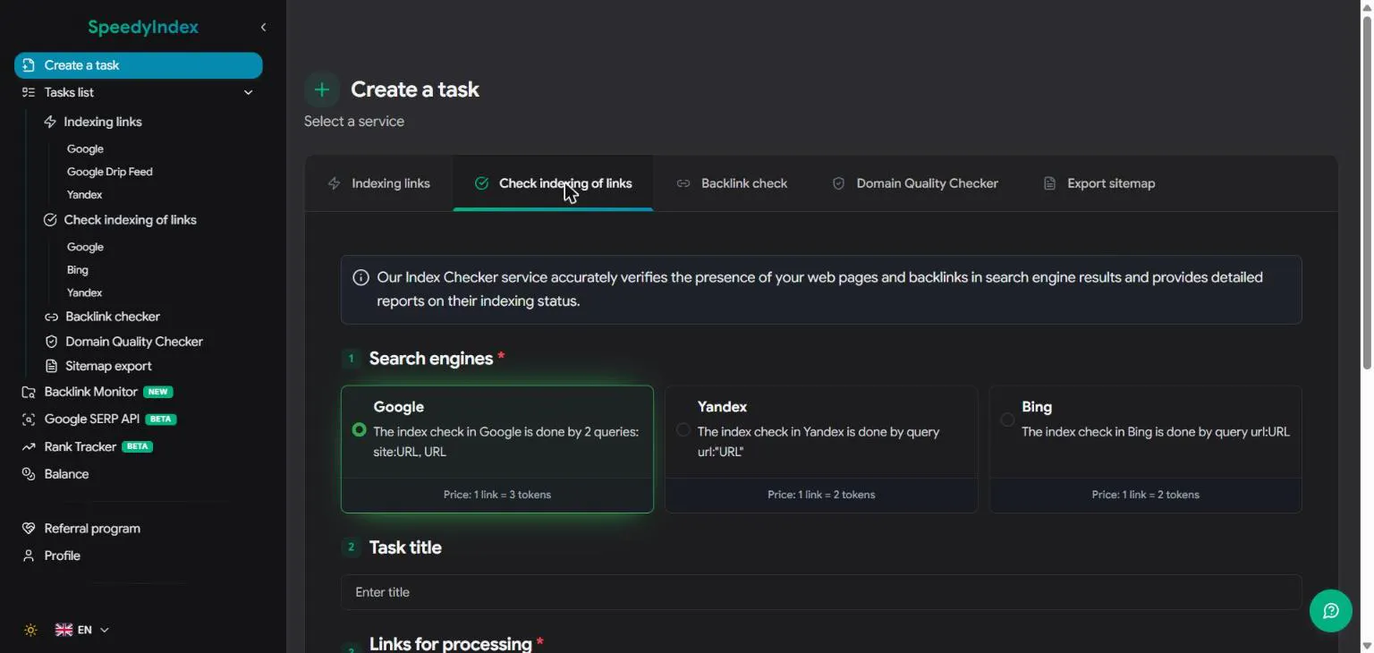Screen dimensions: 1374x653
Task: Click the Profile person icon
Action: point(29,555)
